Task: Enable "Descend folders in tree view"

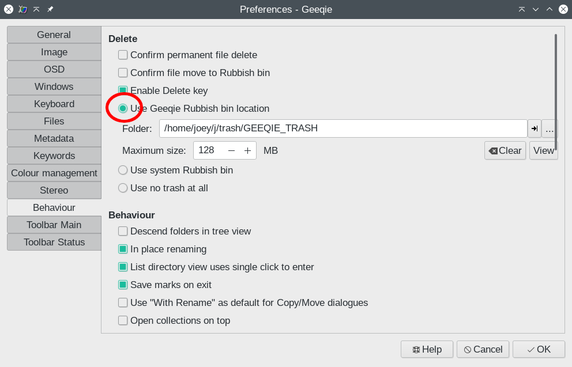Action: coord(123,231)
